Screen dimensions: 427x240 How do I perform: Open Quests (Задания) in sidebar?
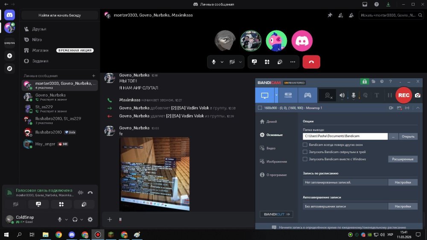[60, 61]
